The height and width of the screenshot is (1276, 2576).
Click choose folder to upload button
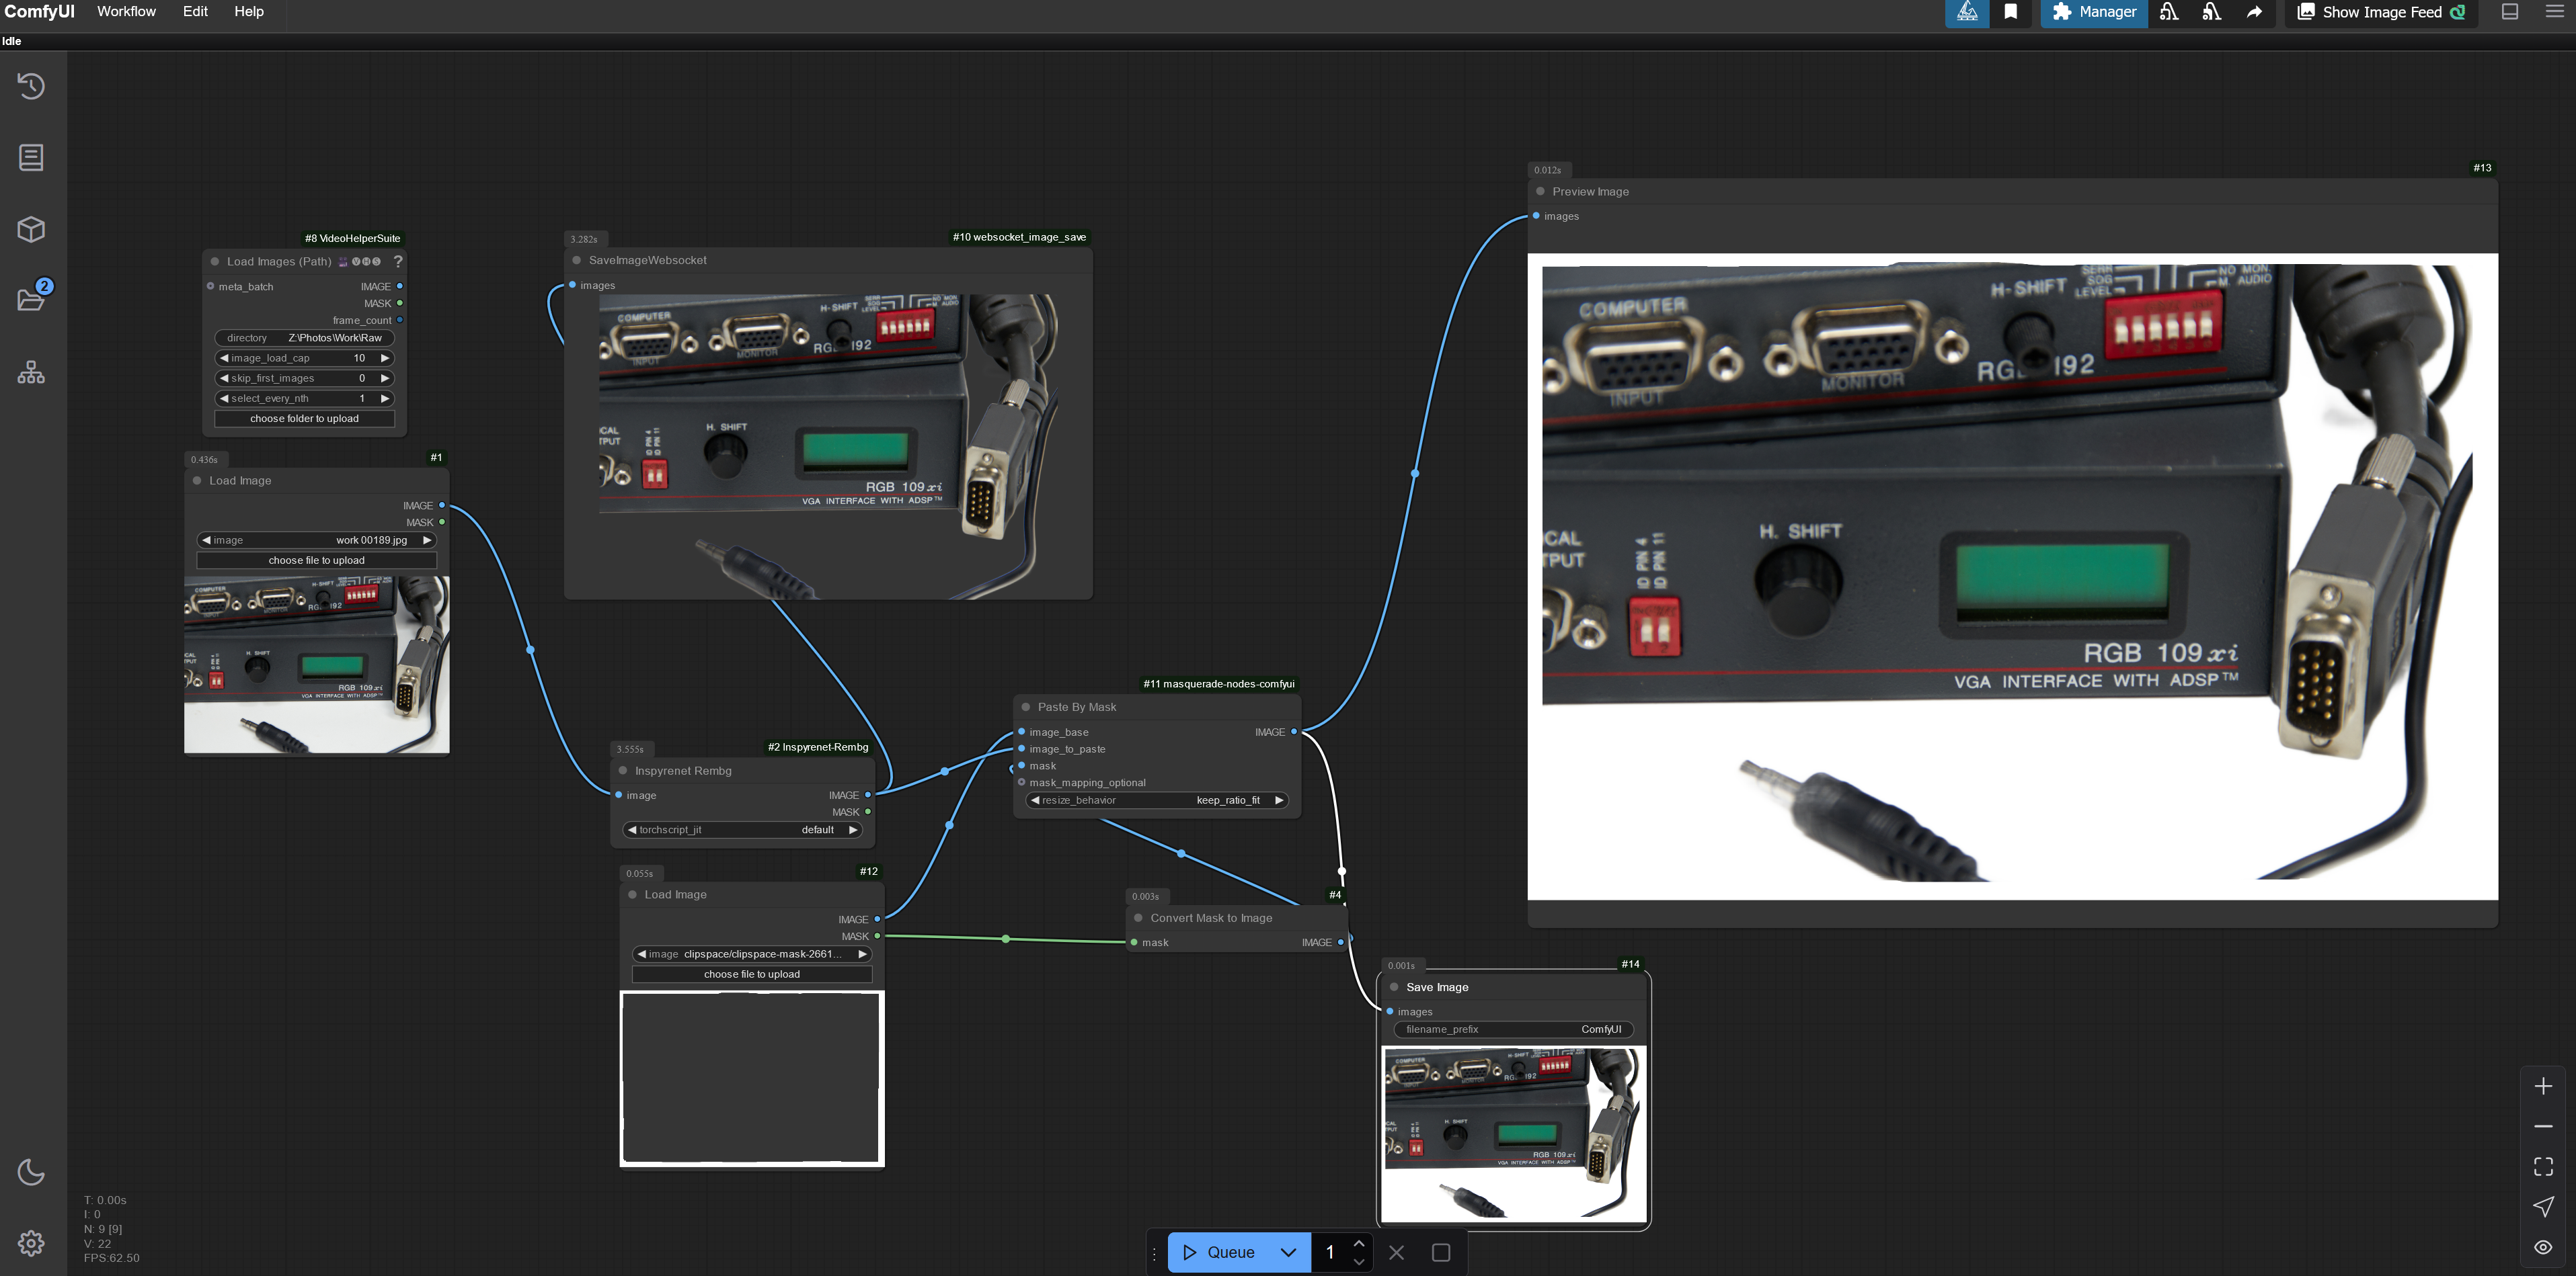(304, 419)
